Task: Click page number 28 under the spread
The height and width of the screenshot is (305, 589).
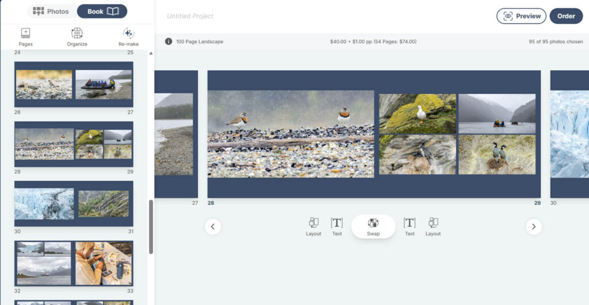Action: tap(211, 203)
